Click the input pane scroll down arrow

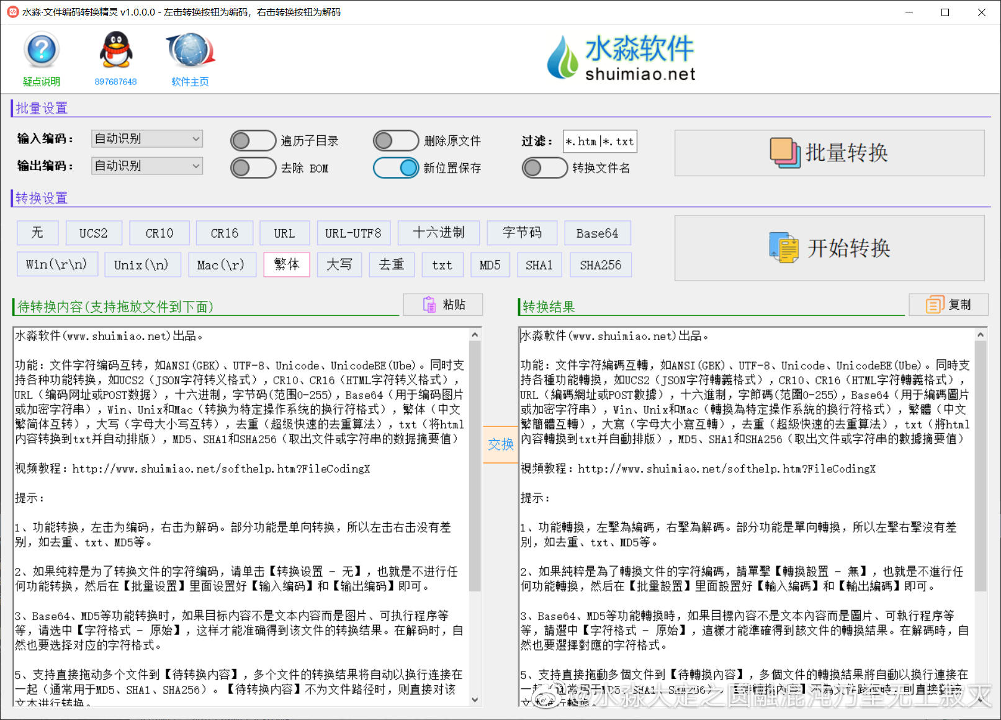475,700
